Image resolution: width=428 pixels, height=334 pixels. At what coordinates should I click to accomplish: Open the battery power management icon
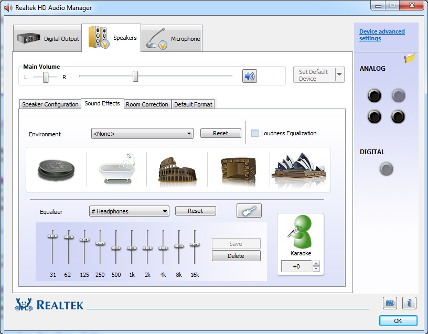390,303
